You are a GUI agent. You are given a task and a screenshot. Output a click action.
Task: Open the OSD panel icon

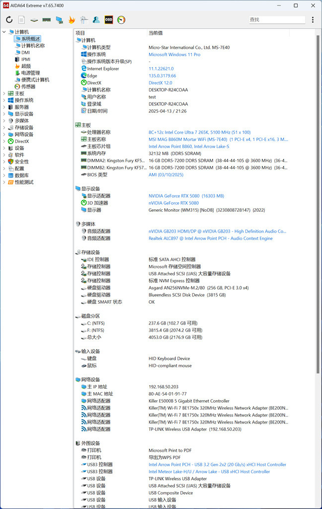tap(109, 20)
